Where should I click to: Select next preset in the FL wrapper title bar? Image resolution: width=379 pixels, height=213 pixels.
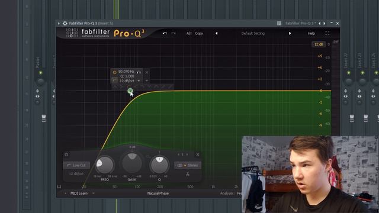tap(325, 24)
